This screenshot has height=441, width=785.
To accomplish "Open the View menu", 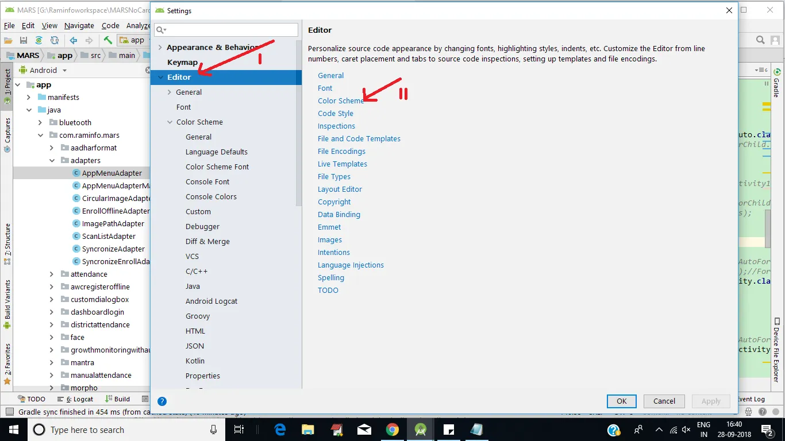I will pos(49,25).
